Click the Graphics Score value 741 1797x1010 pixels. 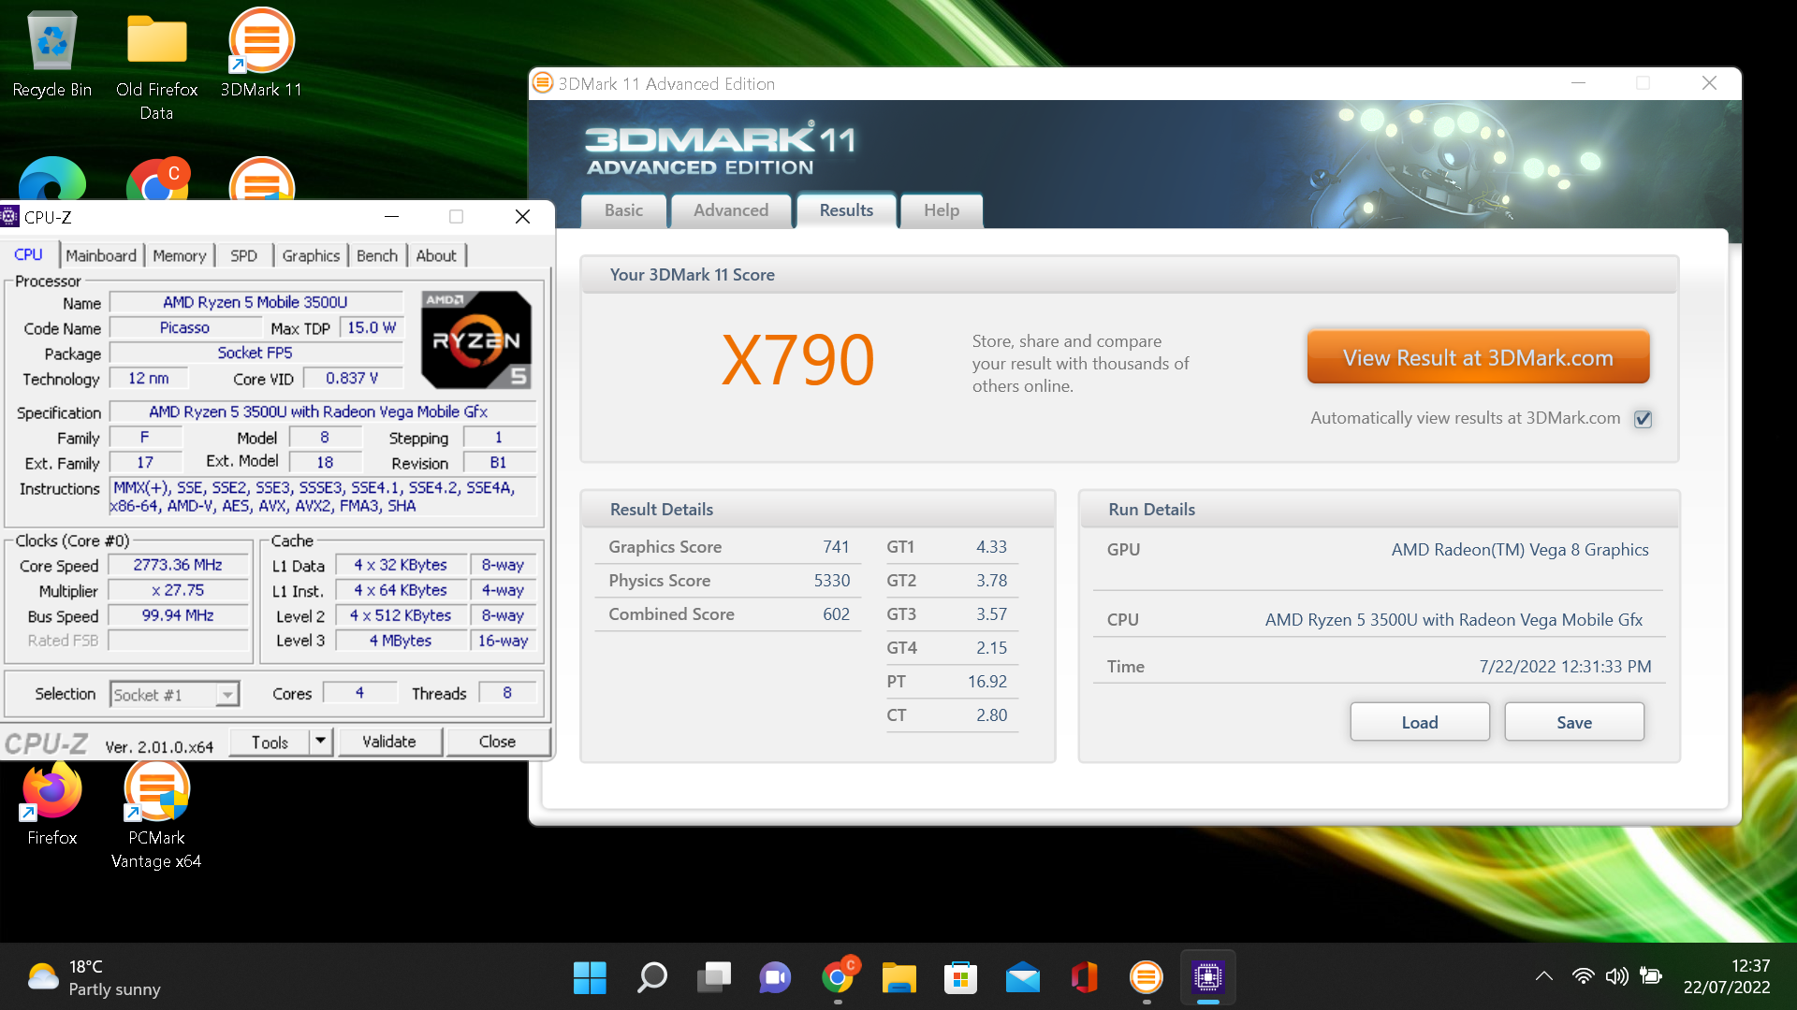[x=836, y=547]
